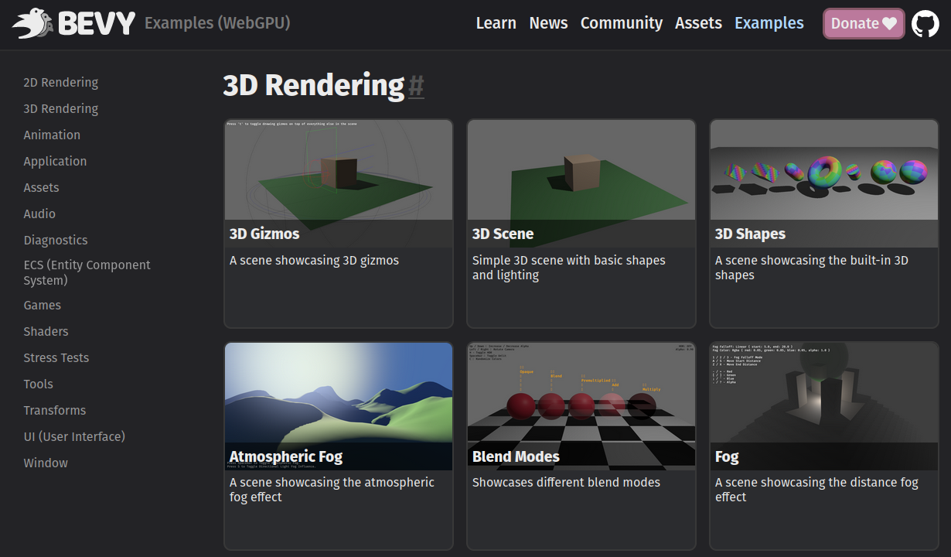Click the Bevy bird logo
Viewport: 951px width, 557px height.
tap(31, 23)
